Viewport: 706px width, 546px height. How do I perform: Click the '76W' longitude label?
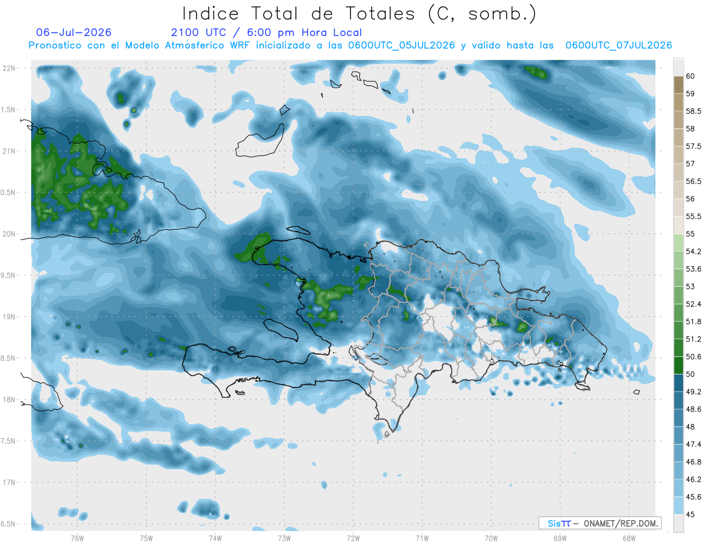[x=77, y=538]
